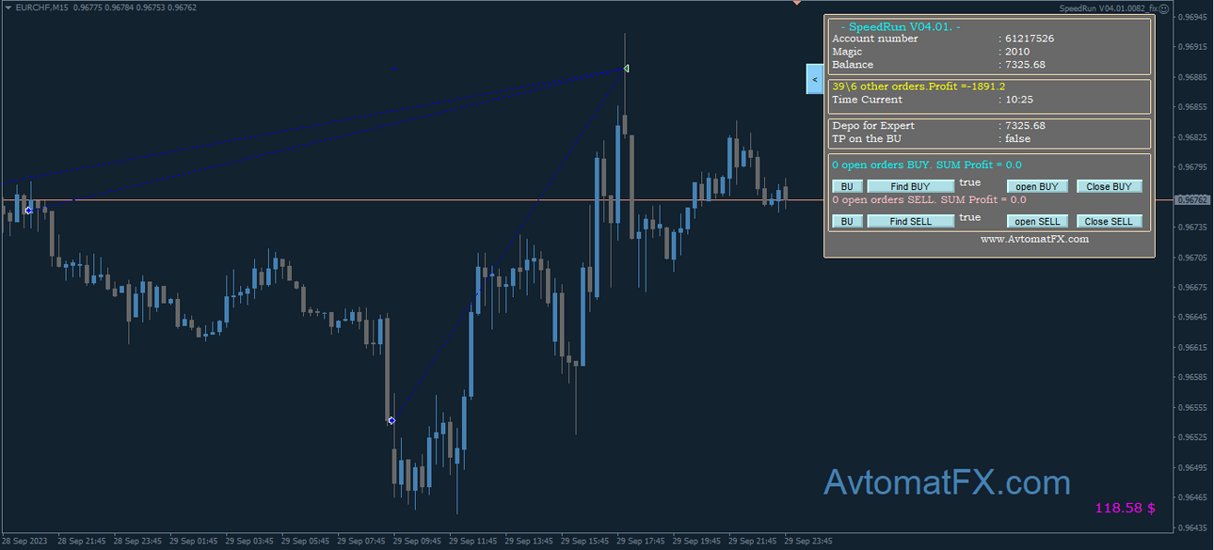Click the current price label 0.96762
1214x550 pixels.
point(1193,200)
